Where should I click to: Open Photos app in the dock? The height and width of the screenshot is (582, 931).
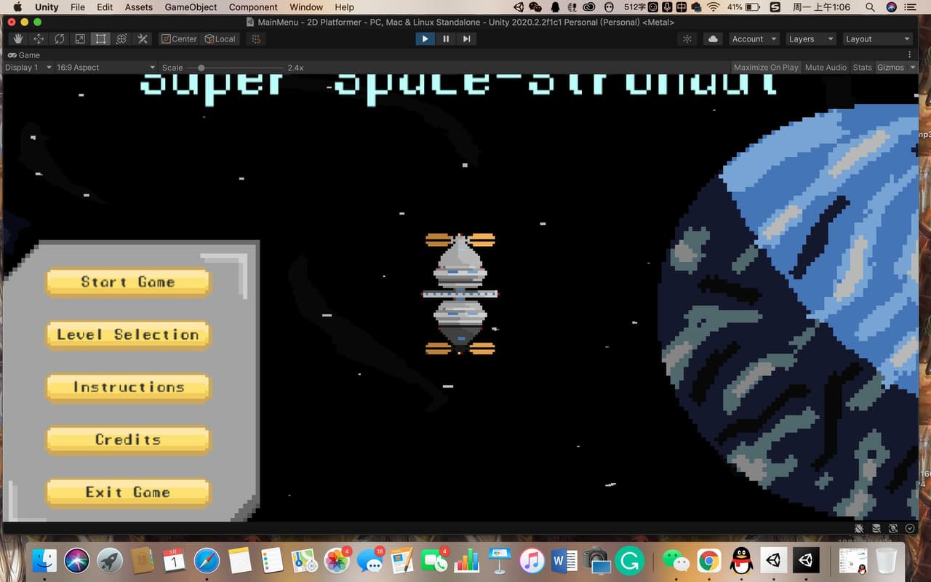pyautogui.click(x=337, y=560)
